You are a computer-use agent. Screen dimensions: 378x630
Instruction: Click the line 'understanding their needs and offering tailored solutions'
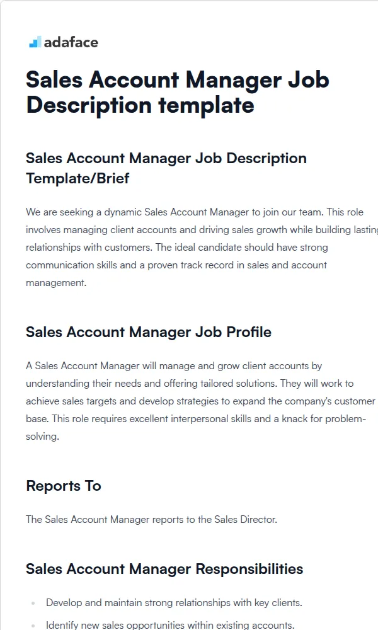tap(190, 383)
